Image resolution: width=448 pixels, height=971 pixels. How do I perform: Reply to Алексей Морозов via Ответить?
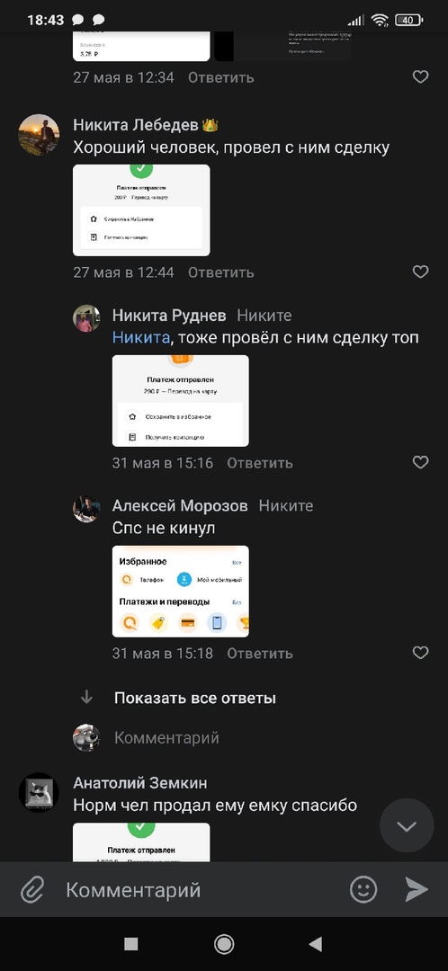[260, 653]
